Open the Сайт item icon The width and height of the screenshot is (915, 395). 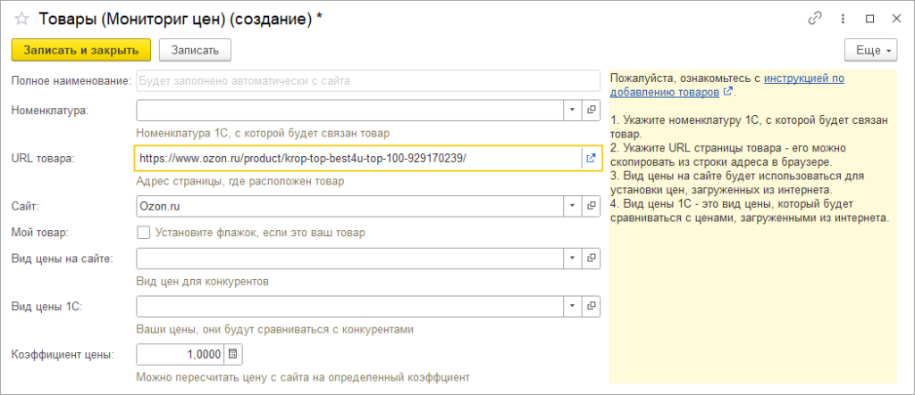[x=591, y=206]
